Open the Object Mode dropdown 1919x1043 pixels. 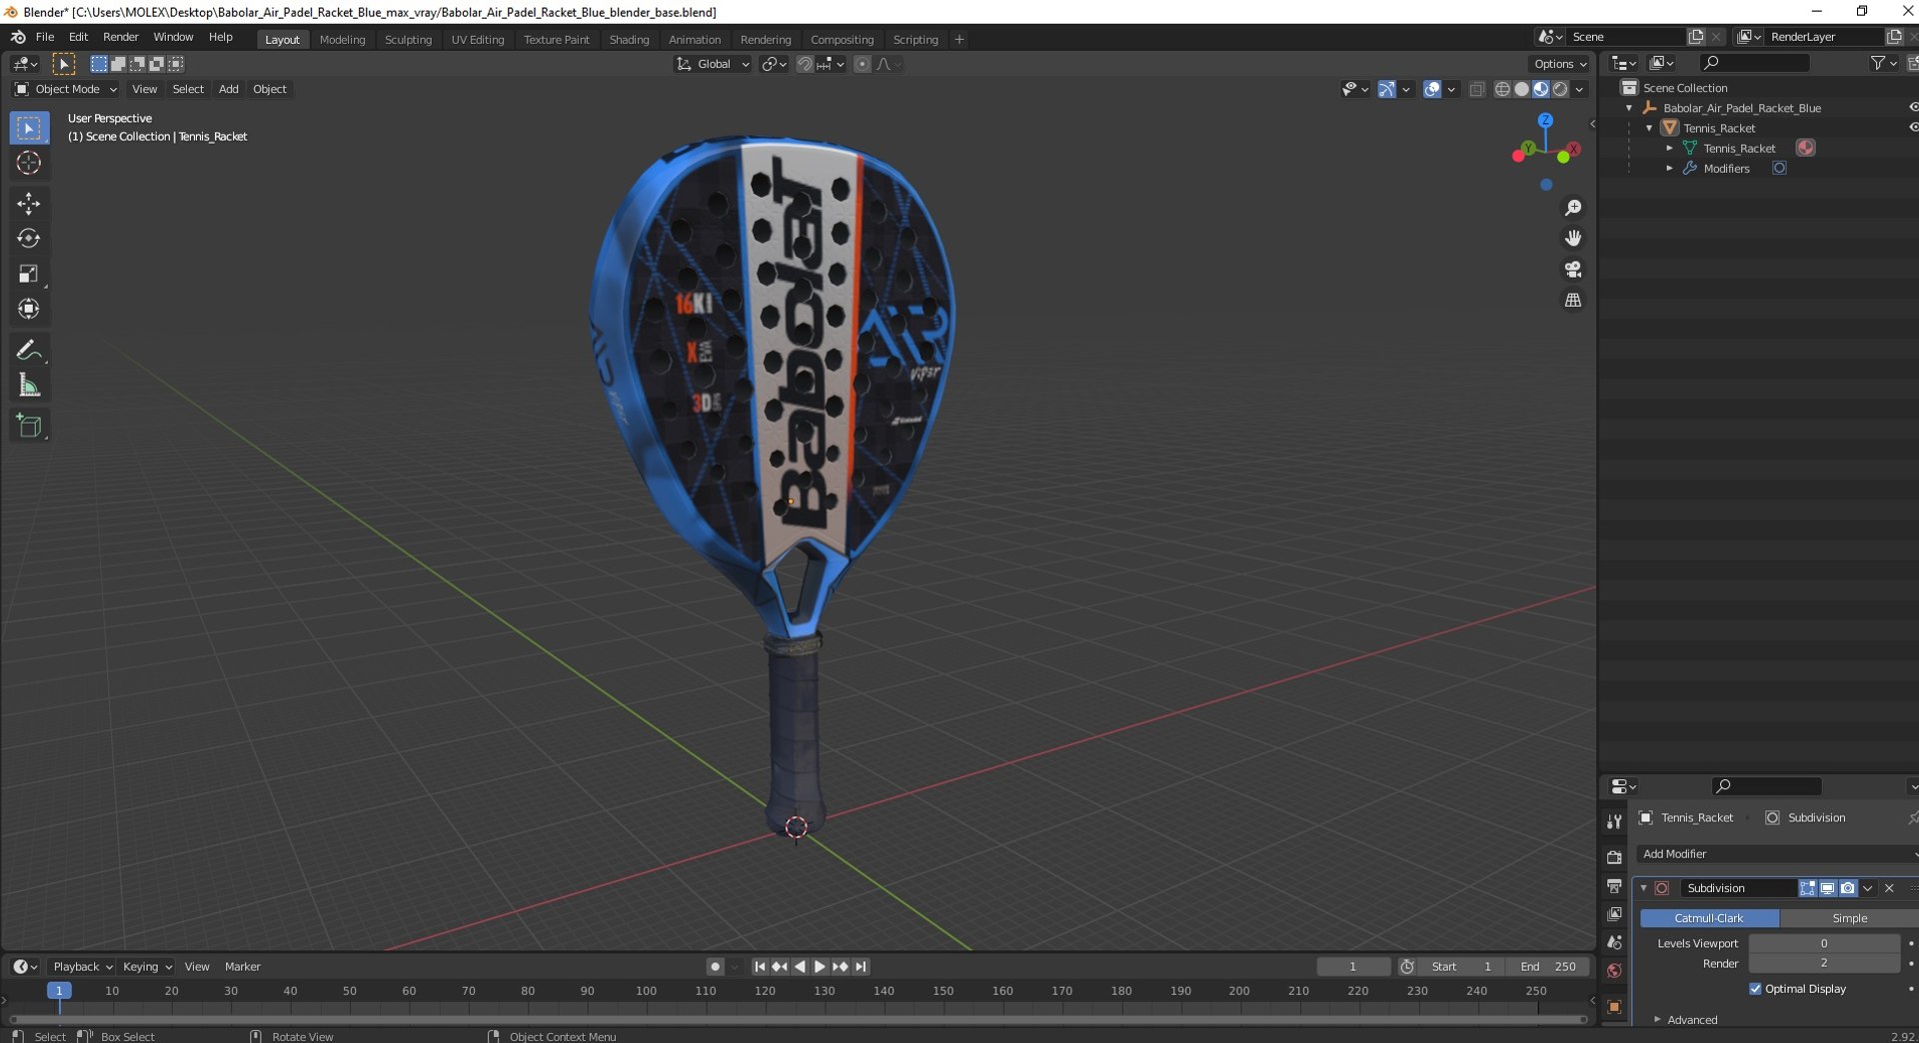pos(66,89)
